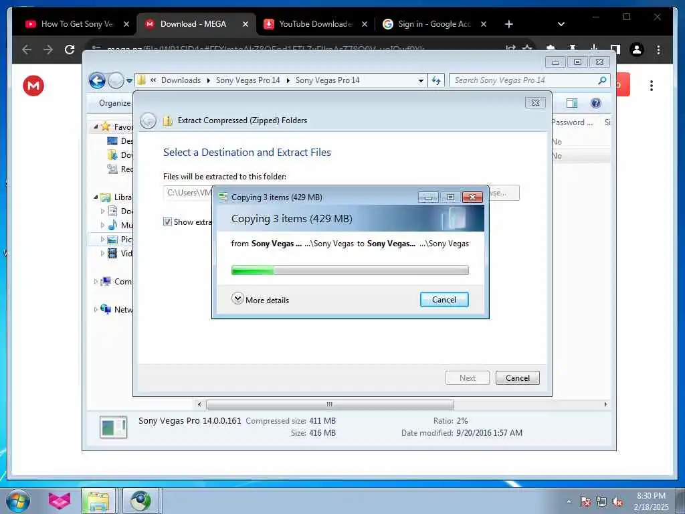Select Downloads in Favorites
This screenshot has width=685, height=514.
pyautogui.click(x=120, y=155)
